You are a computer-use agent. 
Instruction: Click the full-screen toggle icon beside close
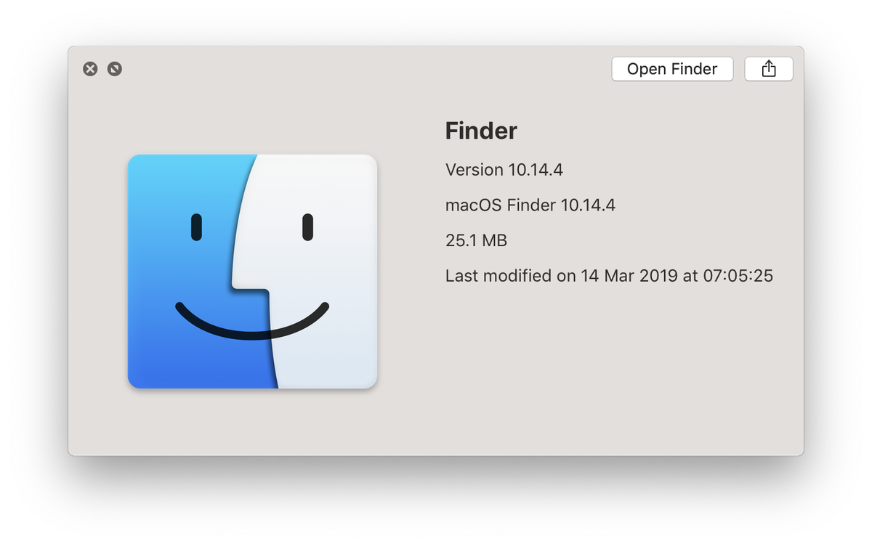tap(115, 69)
